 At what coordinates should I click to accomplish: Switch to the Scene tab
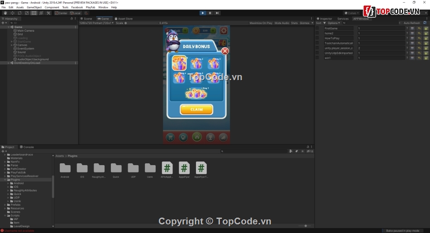coord(86,19)
